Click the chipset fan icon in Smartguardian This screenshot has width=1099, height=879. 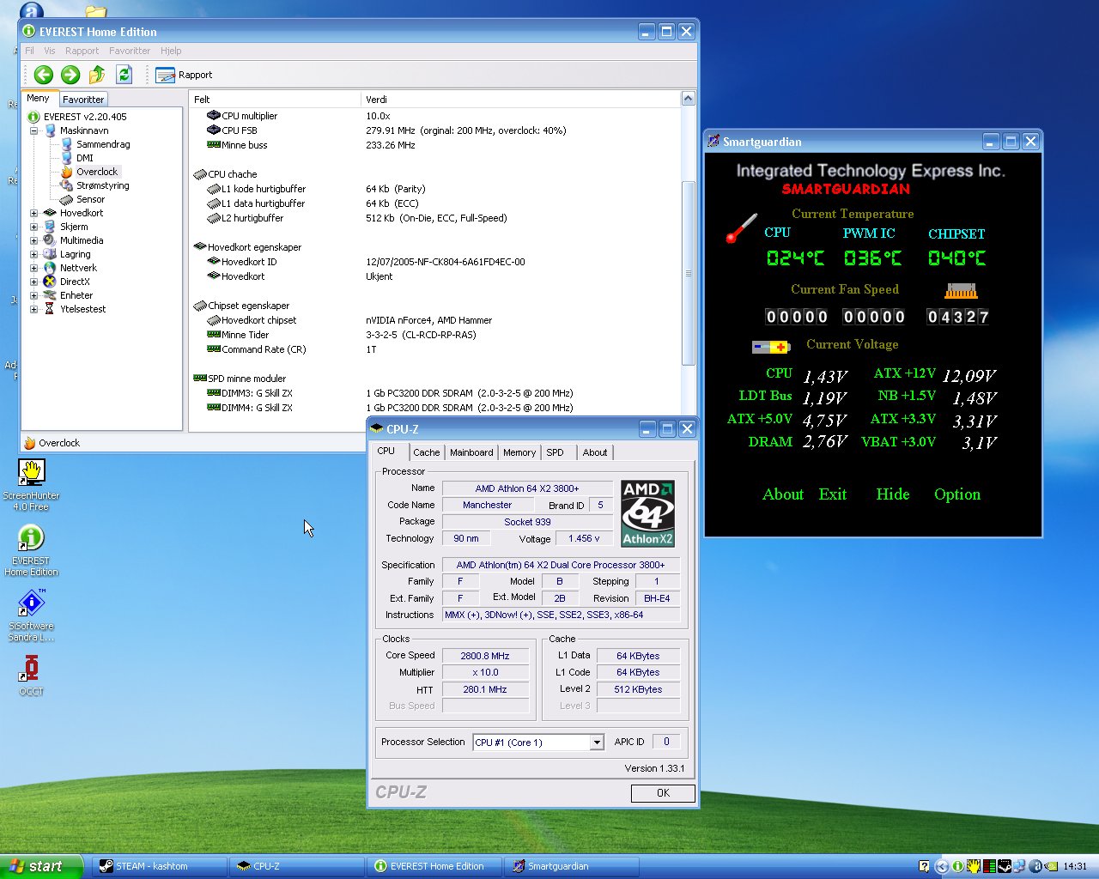[962, 291]
